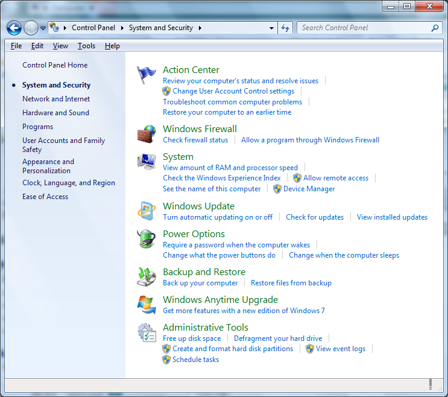Open the View menu
Image resolution: width=448 pixels, height=397 pixels.
pos(60,46)
